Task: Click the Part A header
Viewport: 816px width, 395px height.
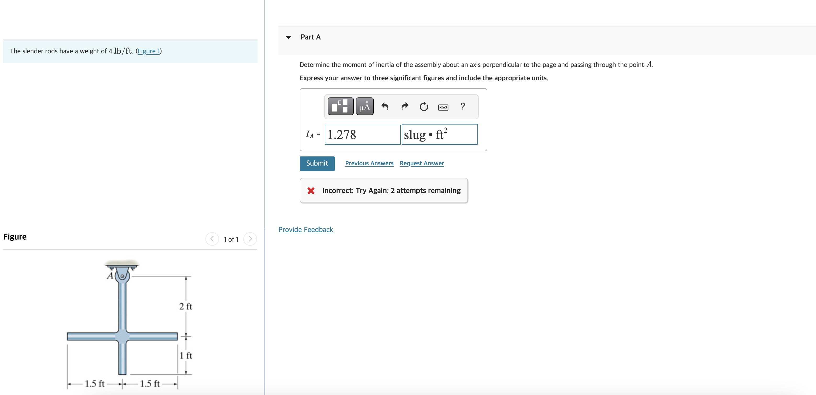Action: tap(310, 37)
